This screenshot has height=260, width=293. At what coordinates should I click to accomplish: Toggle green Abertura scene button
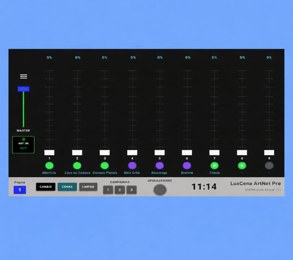point(49,166)
